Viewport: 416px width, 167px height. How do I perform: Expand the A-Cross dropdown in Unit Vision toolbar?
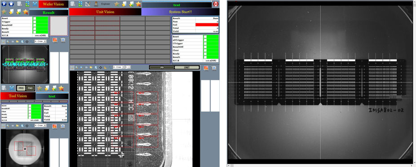point(119,67)
